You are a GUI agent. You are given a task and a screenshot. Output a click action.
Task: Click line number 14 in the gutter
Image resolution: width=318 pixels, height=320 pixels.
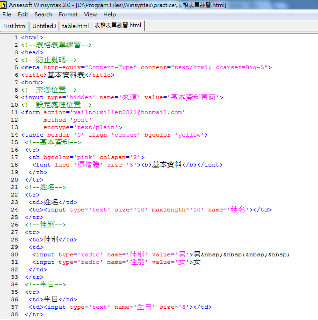[x=14, y=135]
